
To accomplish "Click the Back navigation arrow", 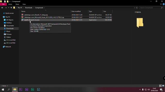I will [2, 8].
